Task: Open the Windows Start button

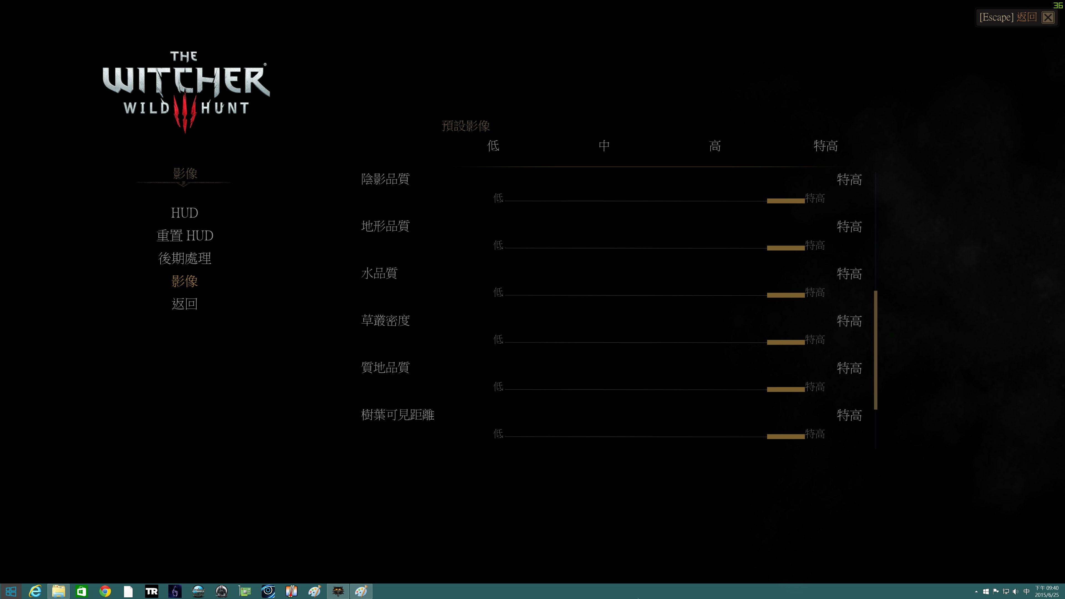Action: click(x=11, y=592)
